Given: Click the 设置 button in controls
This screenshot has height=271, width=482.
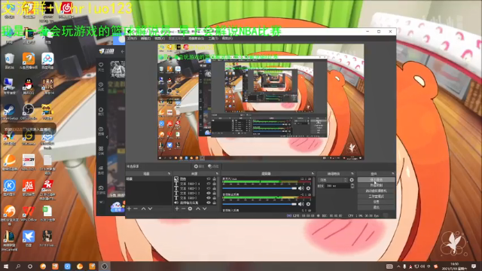Looking at the screenshot, I should point(377,202).
